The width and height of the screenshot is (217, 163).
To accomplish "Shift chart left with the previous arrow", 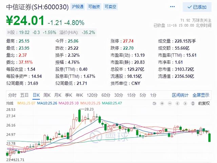I will tap(178, 103).
